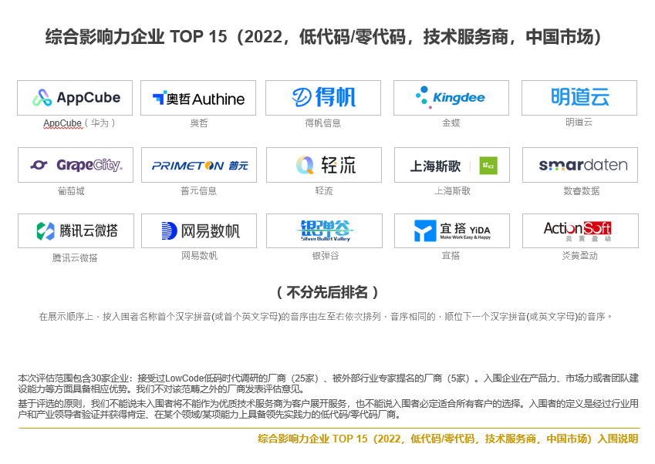The width and height of the screenshot is (655, 464).
Task: Click the 得帆 logo card
Action: [x=323, y=98]
